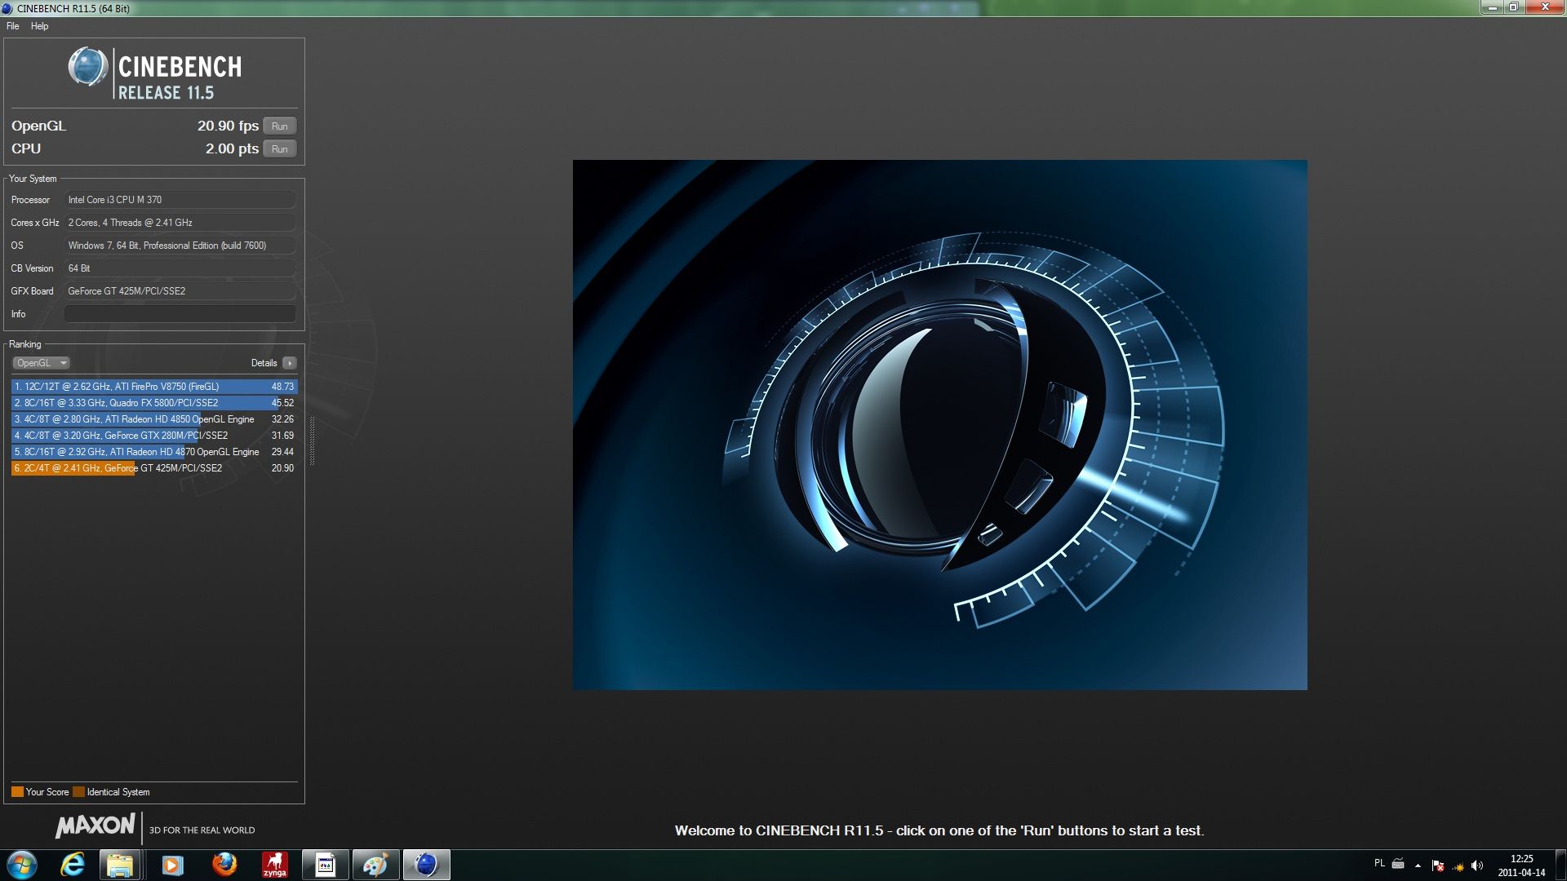Close the CINEBENCH window
1567x881 pixels.
[1545, 7]
